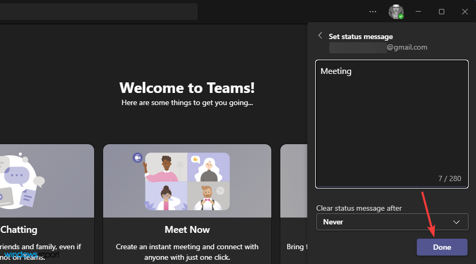Image resolution: width=476 pixels, height=264 pixels.
Task: Click the search bar at top
Action: click(99, 12)
